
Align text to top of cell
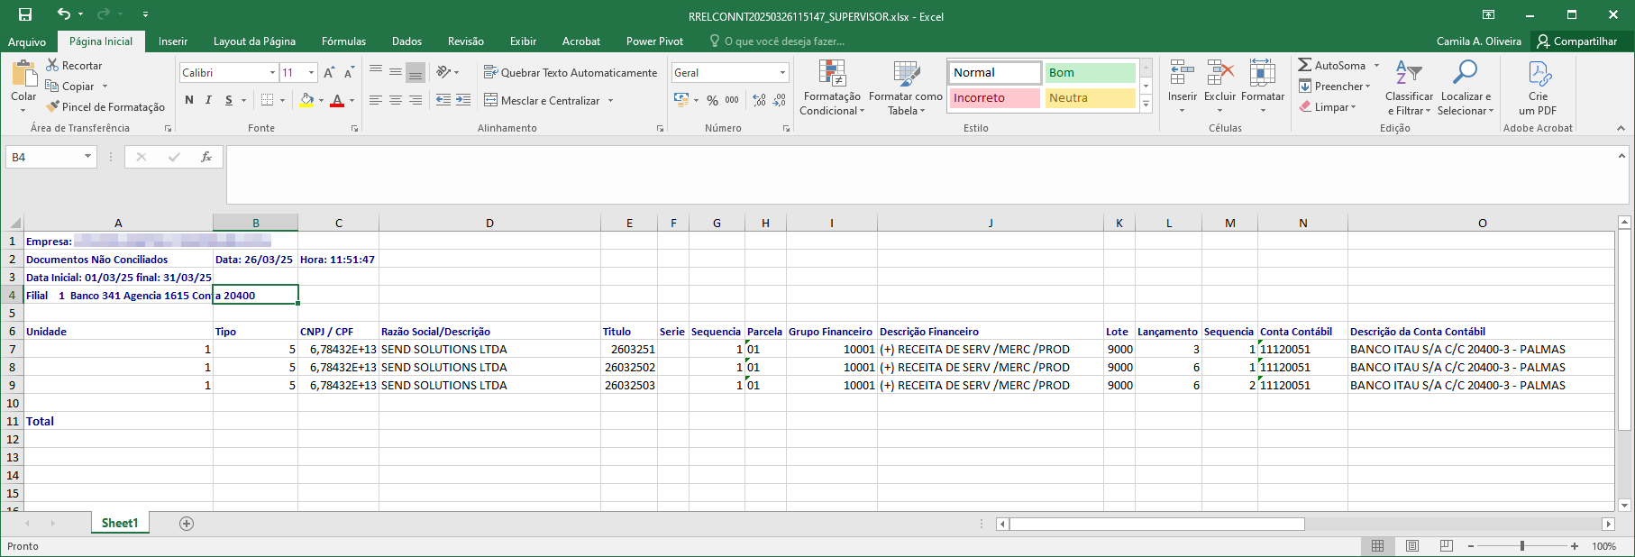(376, 72)
